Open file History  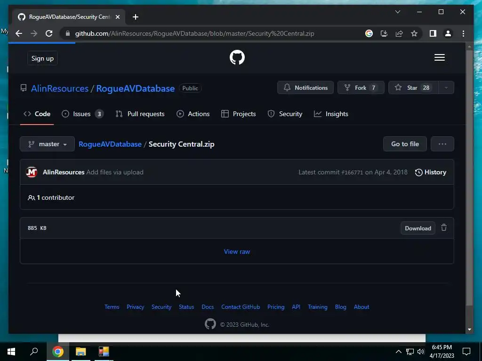(x=430, y=172)
